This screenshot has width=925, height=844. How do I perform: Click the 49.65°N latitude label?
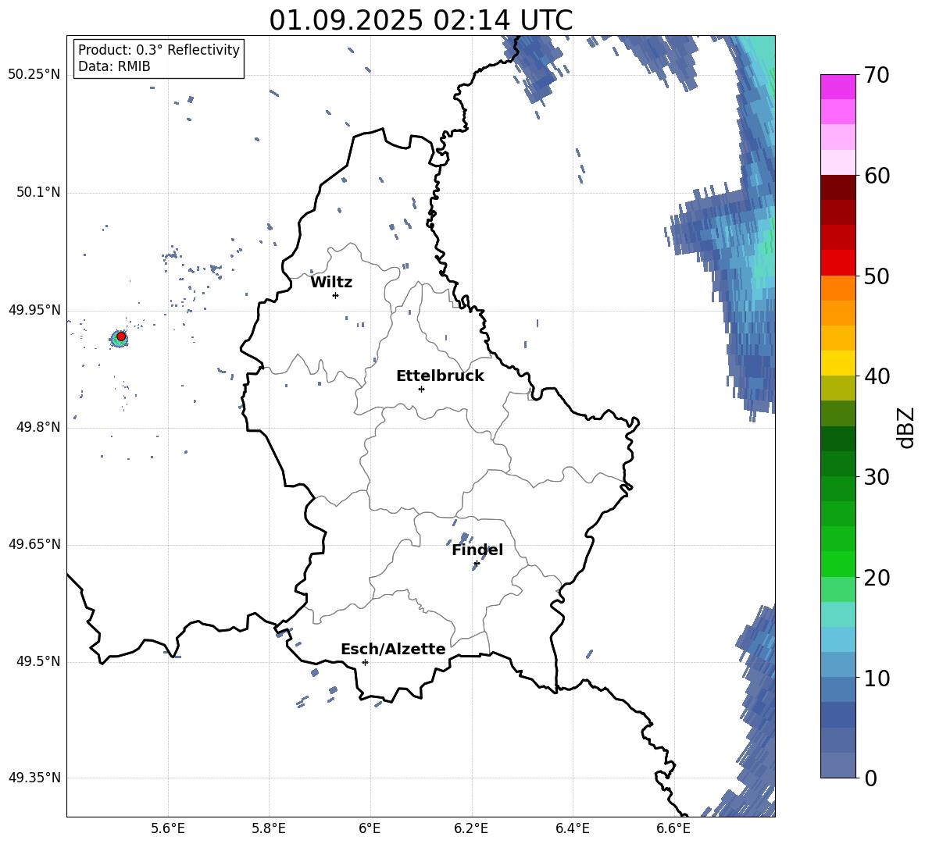(34, 544)
